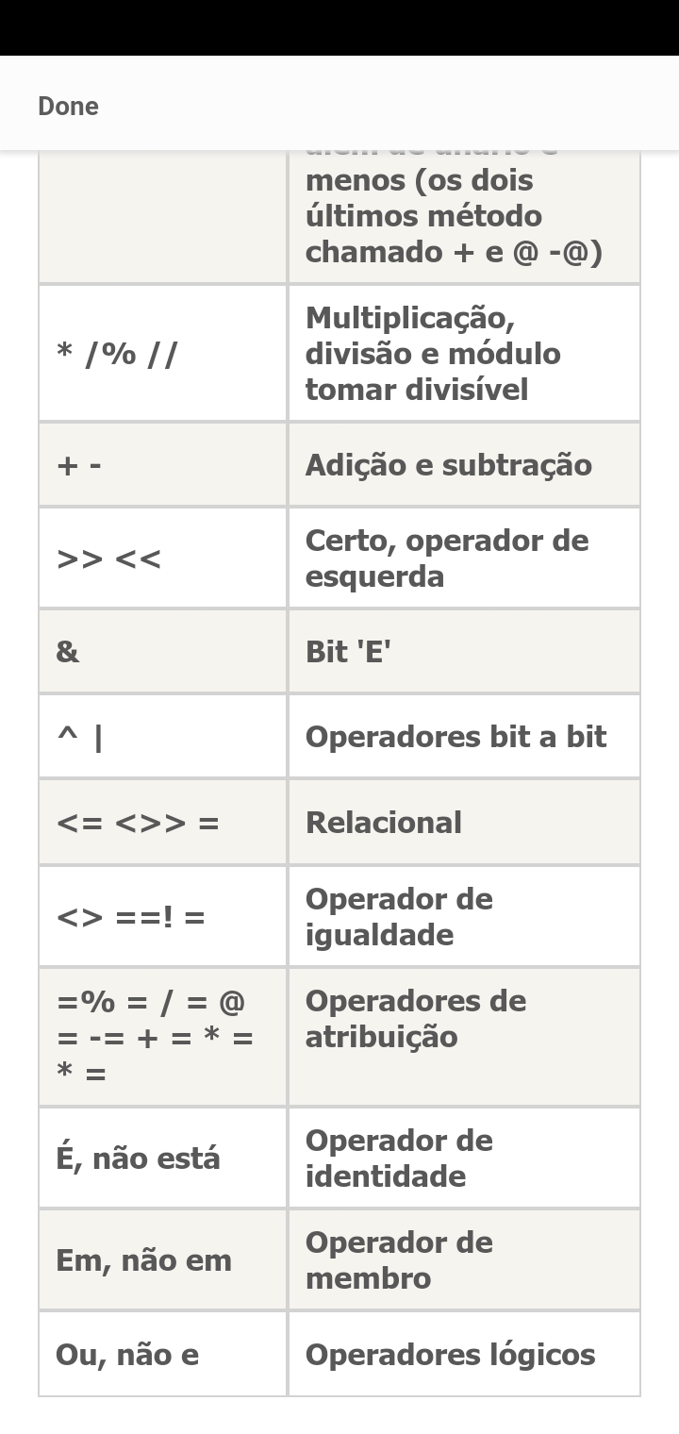Select "Operadores lógicos" in the last row
This screenshot has width=679, height=1434.
click(x=450, y=1355)
